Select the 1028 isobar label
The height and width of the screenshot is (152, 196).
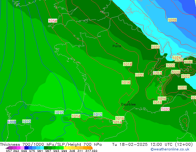click(x=173, y=20)
